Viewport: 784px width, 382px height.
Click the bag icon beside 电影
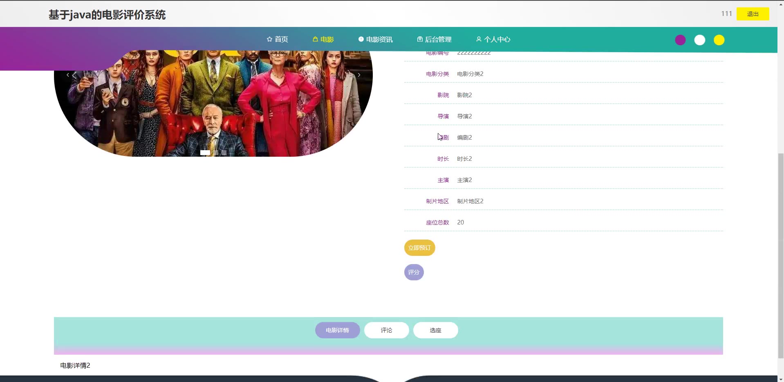point(315,39)
